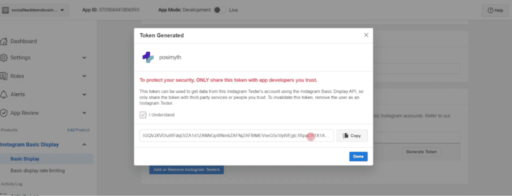Toggle App Mode from Development to Live

click(220, 10)
